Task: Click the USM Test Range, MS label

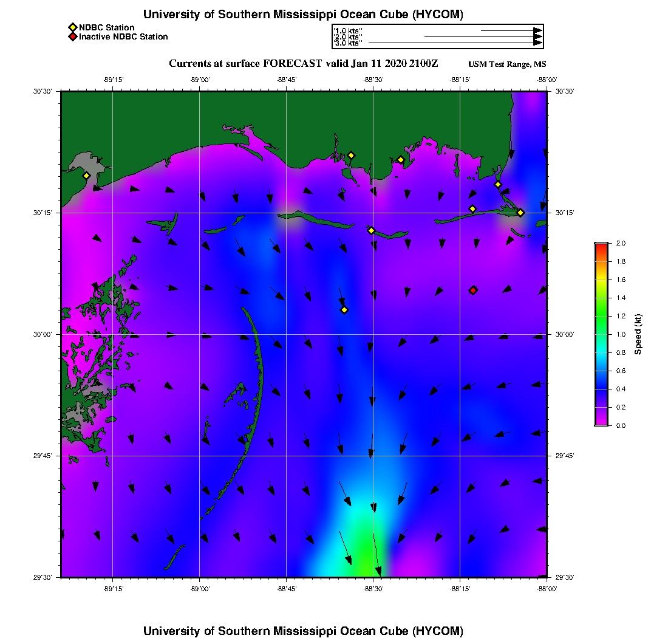Action: pos(507,64)
